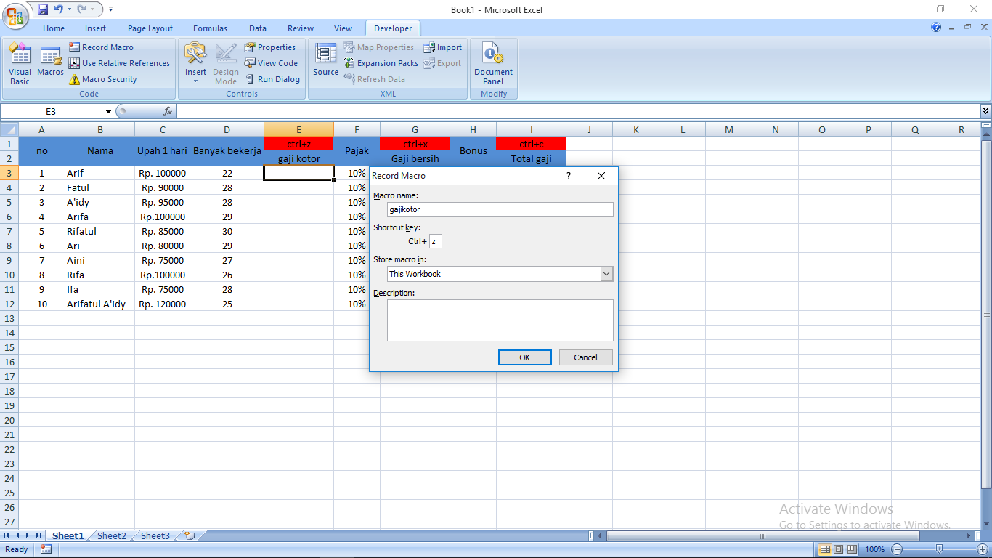Expand the Name Box dropdown
The image size is (992, 558).
[108, 111]
